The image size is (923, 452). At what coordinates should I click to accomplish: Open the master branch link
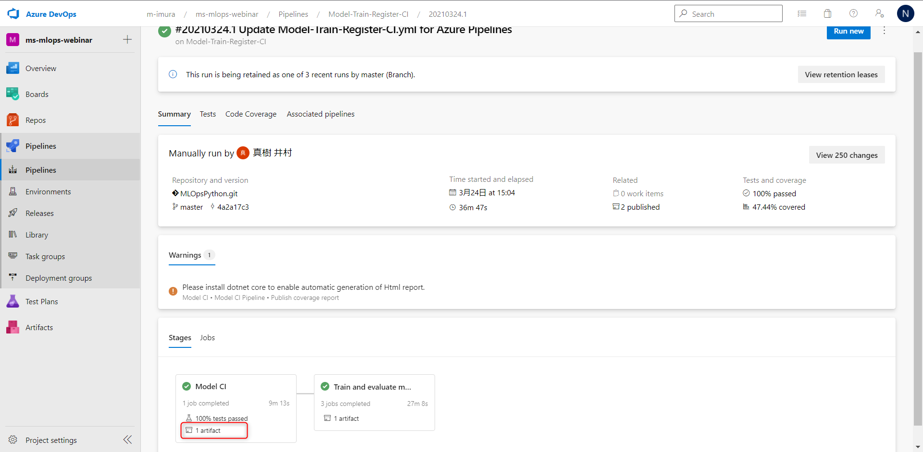click(x=191, y=207)
